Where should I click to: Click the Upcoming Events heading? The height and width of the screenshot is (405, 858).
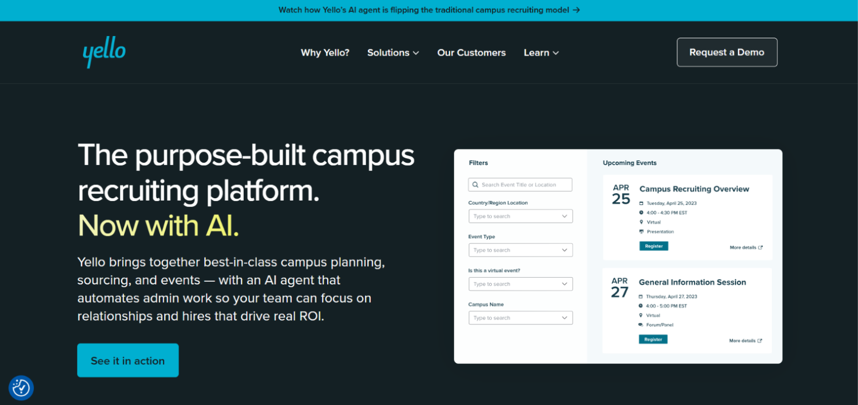pos(629,163)
